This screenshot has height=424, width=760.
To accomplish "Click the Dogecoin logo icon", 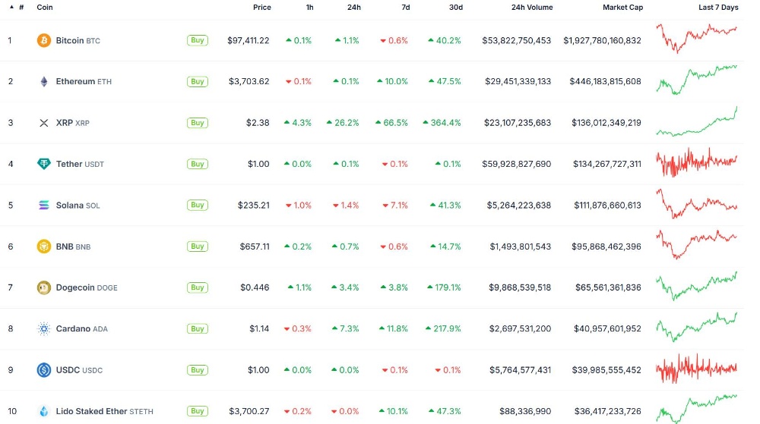I will point(43,287).
